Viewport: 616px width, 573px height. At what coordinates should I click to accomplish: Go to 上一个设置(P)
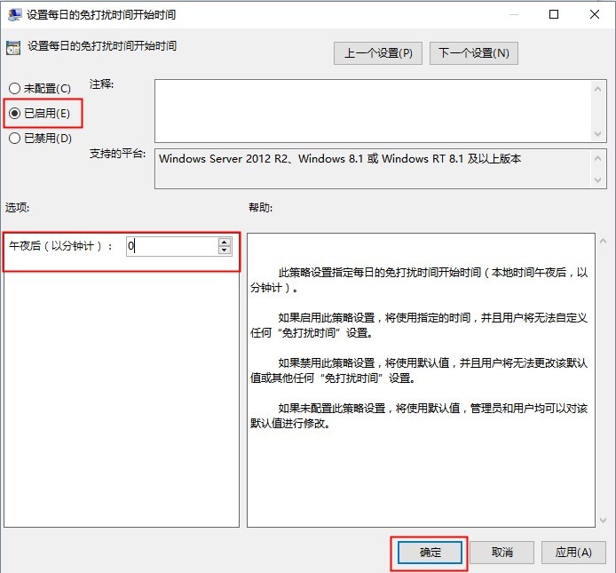[x=378, y=53]
